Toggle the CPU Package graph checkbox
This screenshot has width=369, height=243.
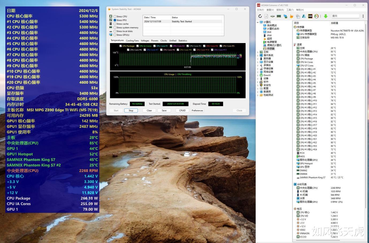pos(120,46)
